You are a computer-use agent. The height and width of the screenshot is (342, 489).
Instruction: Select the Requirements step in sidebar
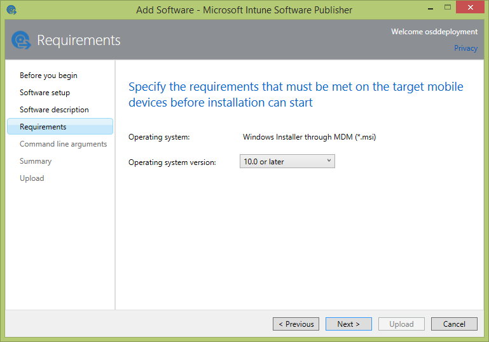(x=43, y=127)
